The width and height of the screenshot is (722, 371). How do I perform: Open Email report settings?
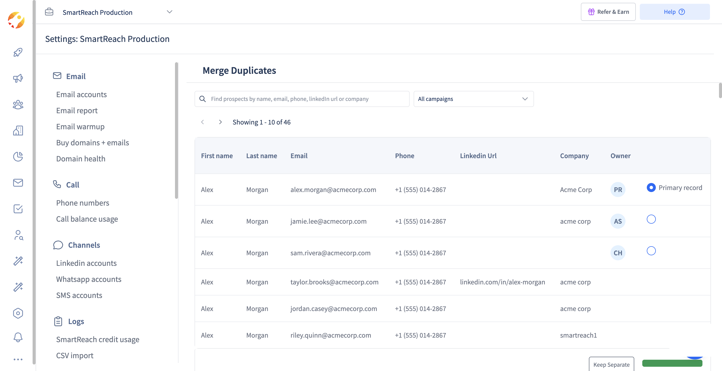pos(77,110)
